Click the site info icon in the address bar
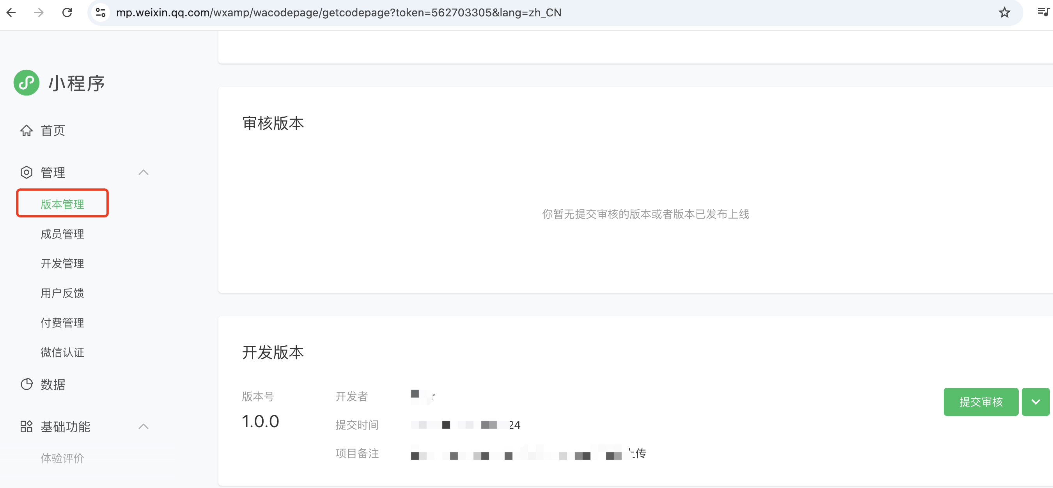1053x488 pixels. click(x=101, y=12)
